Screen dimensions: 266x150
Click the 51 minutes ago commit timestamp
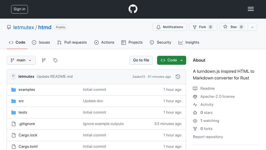click(159, 77)
